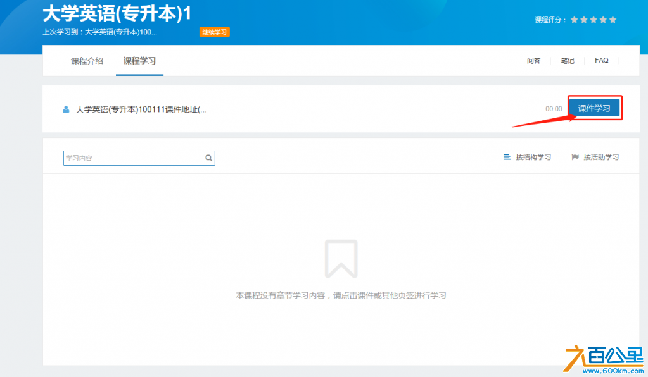Open the FAQ section
This screenshot has height=377, width=648.
(x=601, y=60)
